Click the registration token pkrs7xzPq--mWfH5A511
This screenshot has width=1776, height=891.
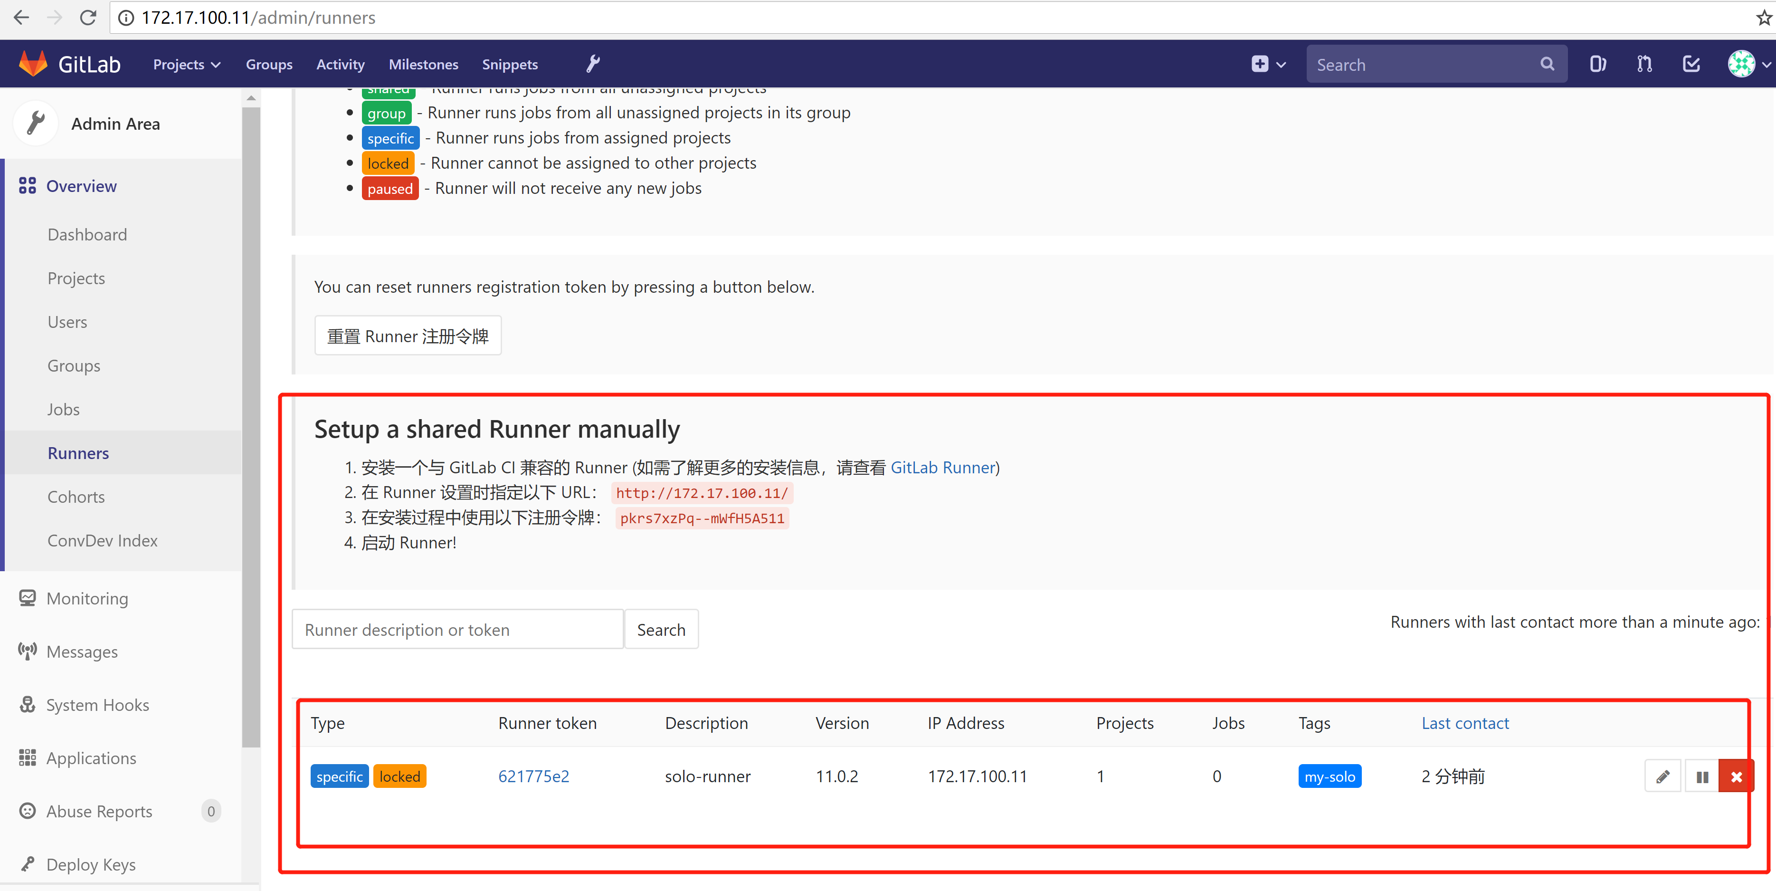click(x=702, y=518)
